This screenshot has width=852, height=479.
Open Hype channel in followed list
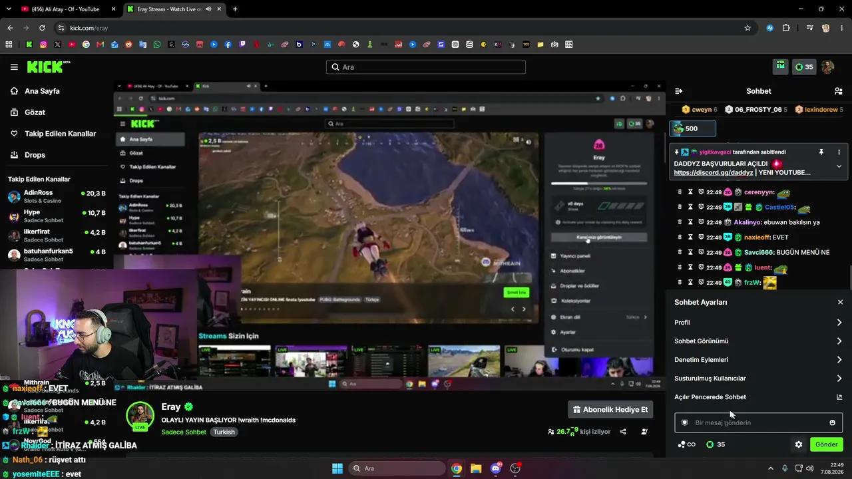tap(57, 216)
